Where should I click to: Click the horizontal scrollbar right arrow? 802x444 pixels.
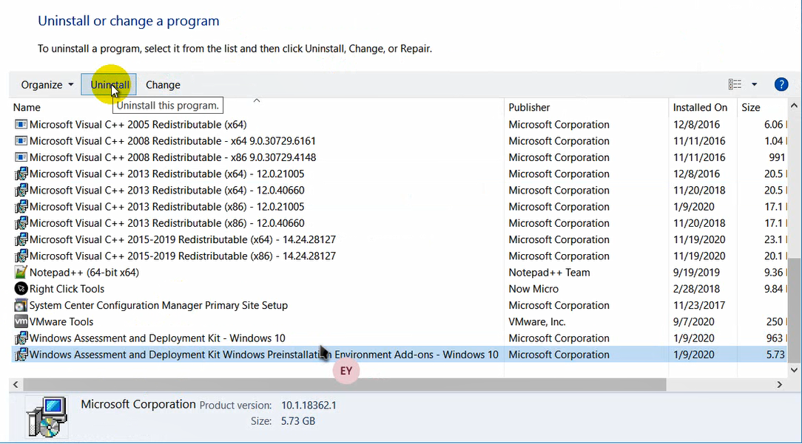pyautogui.click(x=780, y=384)
